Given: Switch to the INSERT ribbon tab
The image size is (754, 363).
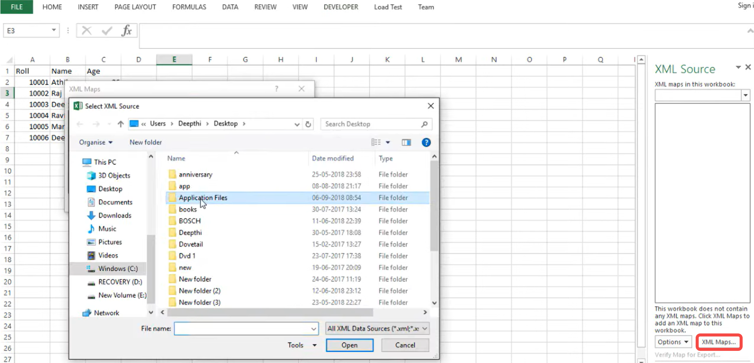Looking at the screenshot, I should [88, 7].
